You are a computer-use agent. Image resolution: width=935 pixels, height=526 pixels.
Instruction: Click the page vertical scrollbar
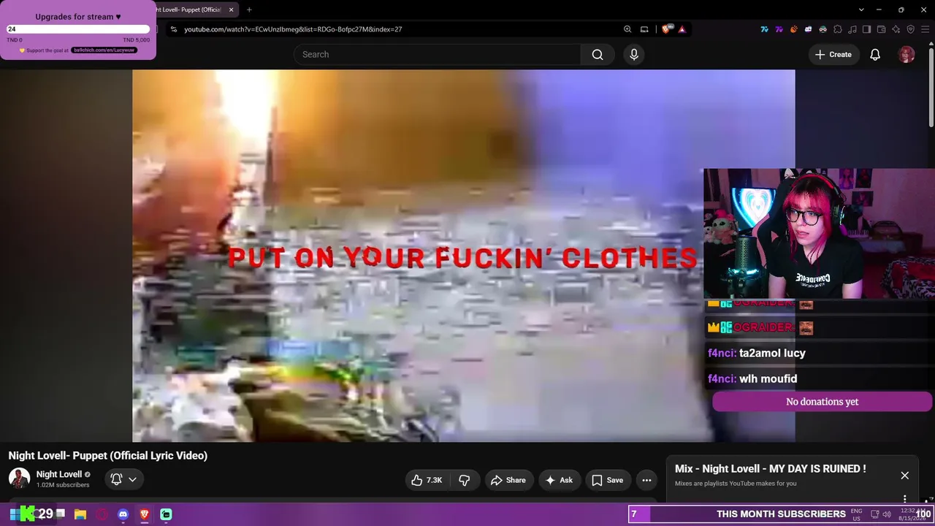click(931, 88)
